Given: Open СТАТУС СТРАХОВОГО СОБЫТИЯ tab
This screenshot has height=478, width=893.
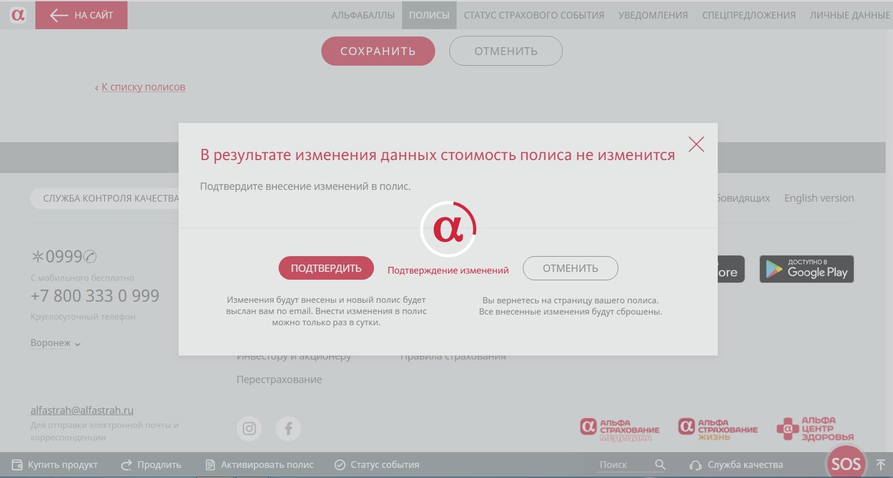Looking at the screenshot, I should pos(534,15).
